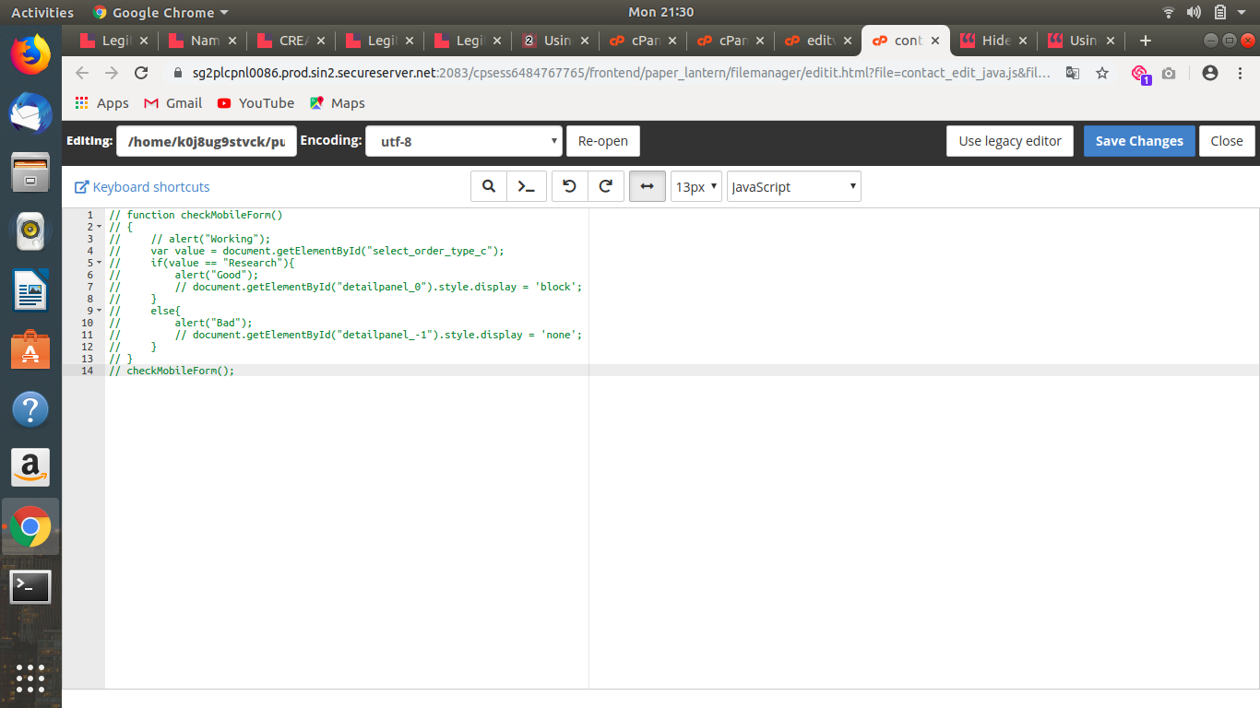The width and height of the screenshot is (1260, 708).
Task: Go back with the browser back arrow
Action: pyautogui.click(x=82, y=73)
